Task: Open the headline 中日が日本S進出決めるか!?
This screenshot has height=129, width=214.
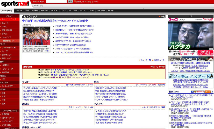Action: pyautogui.click(x=55, y=21)
